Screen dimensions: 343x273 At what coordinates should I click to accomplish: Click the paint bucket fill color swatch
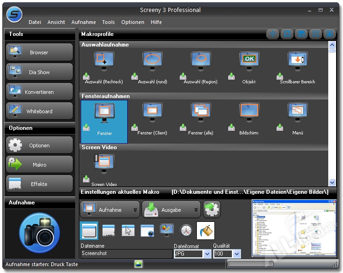click(205, 231)
